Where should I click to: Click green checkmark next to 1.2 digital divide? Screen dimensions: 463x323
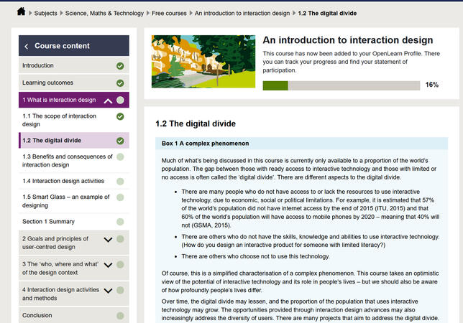tap(120, 141)
